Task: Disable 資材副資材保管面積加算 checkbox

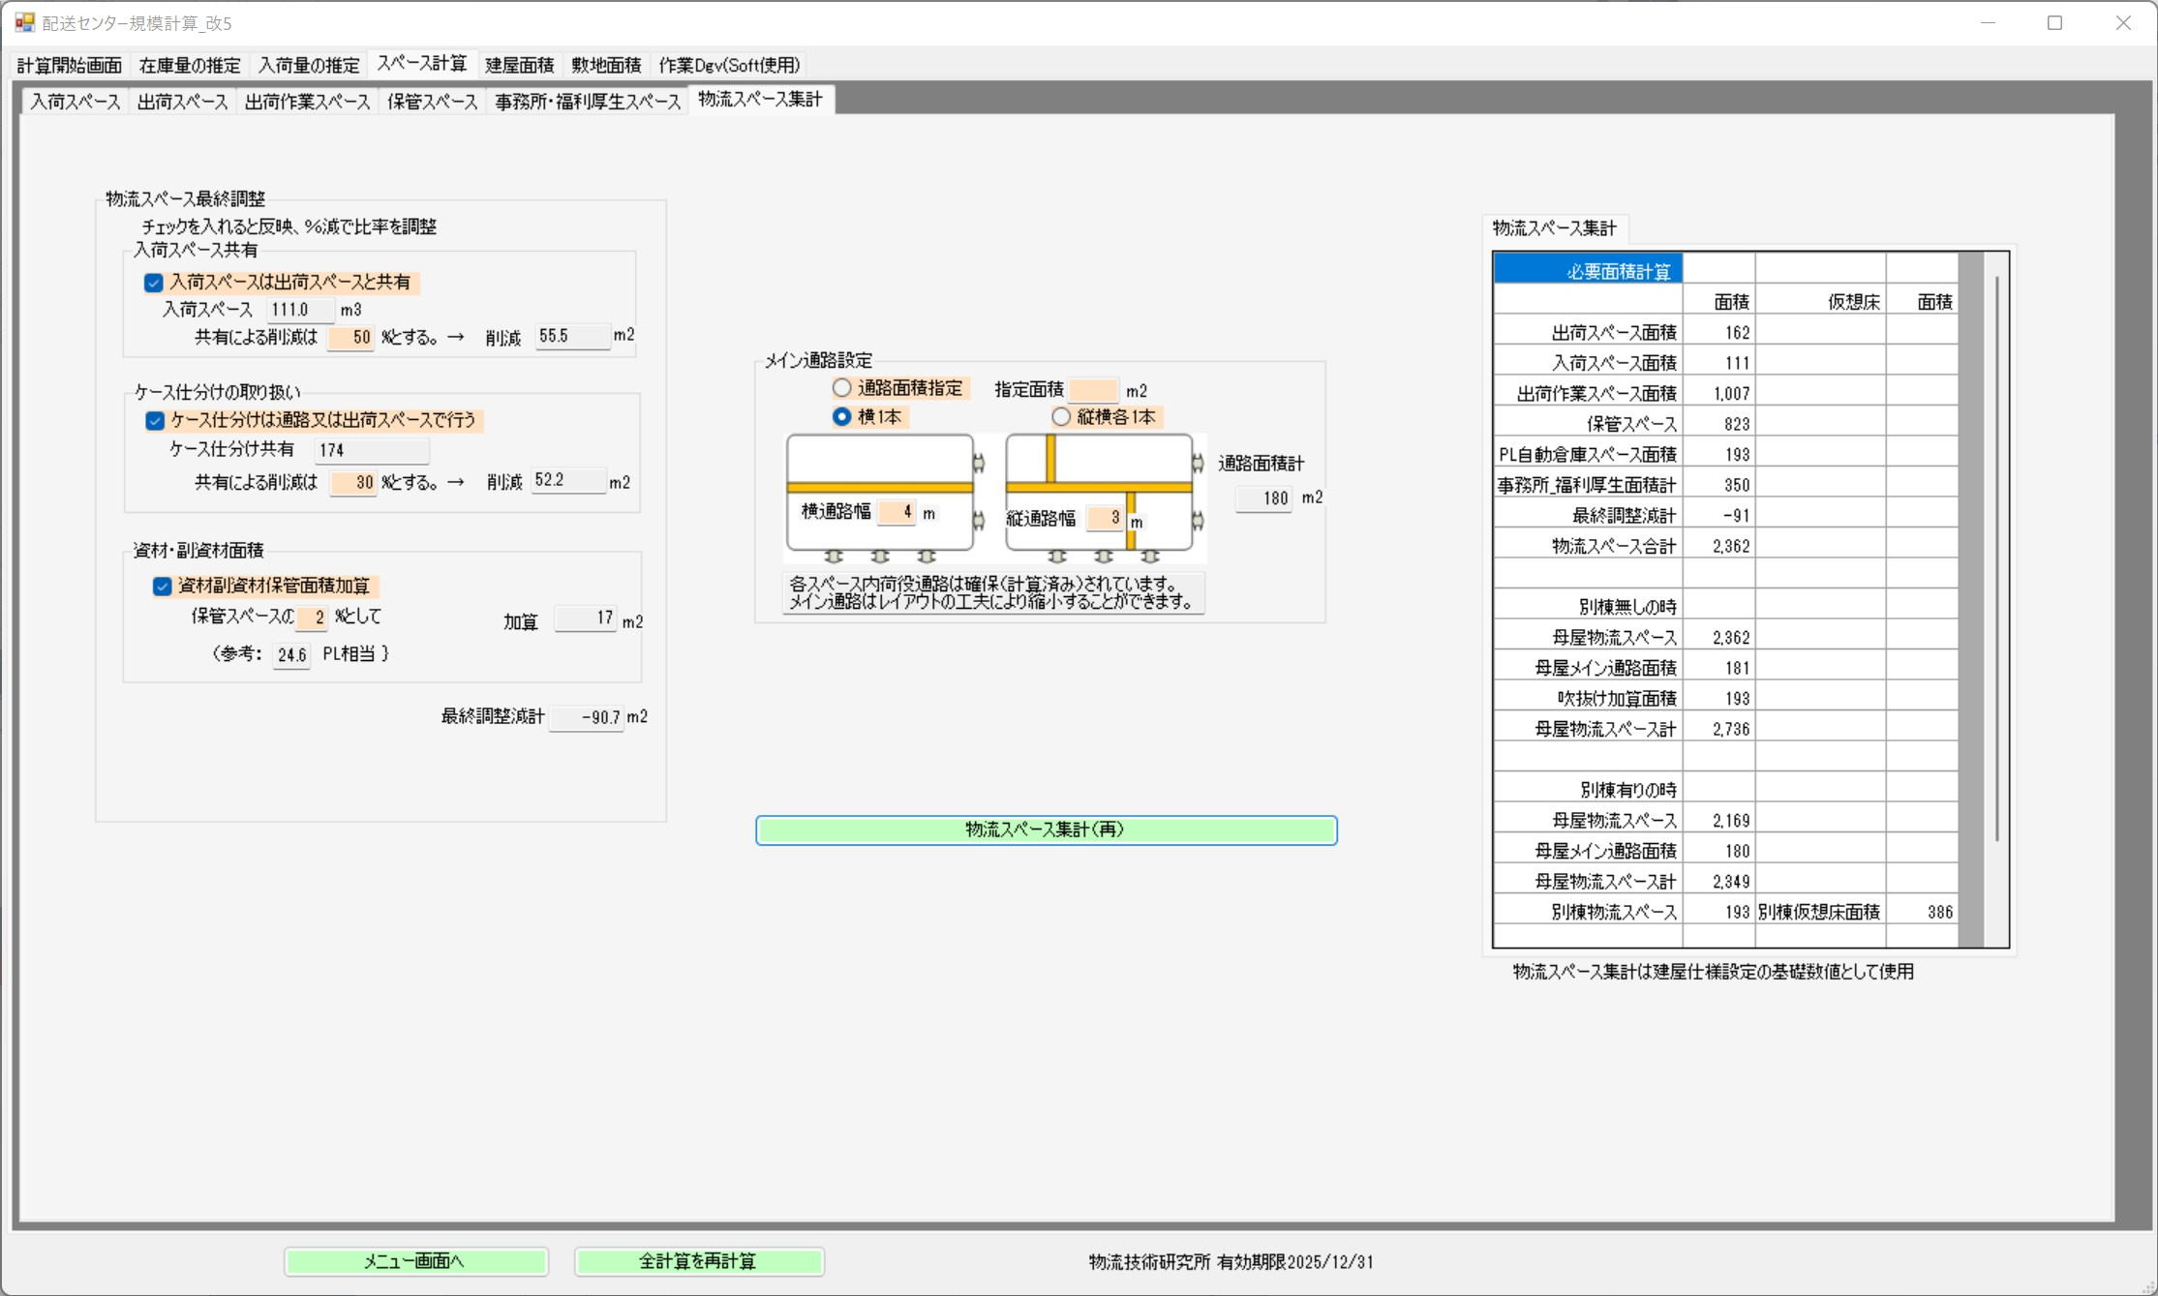Action: (x=163, y=586)
